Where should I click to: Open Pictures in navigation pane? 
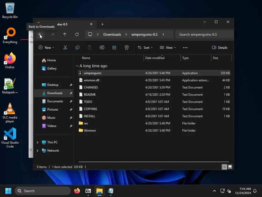[x=54, y=110]
